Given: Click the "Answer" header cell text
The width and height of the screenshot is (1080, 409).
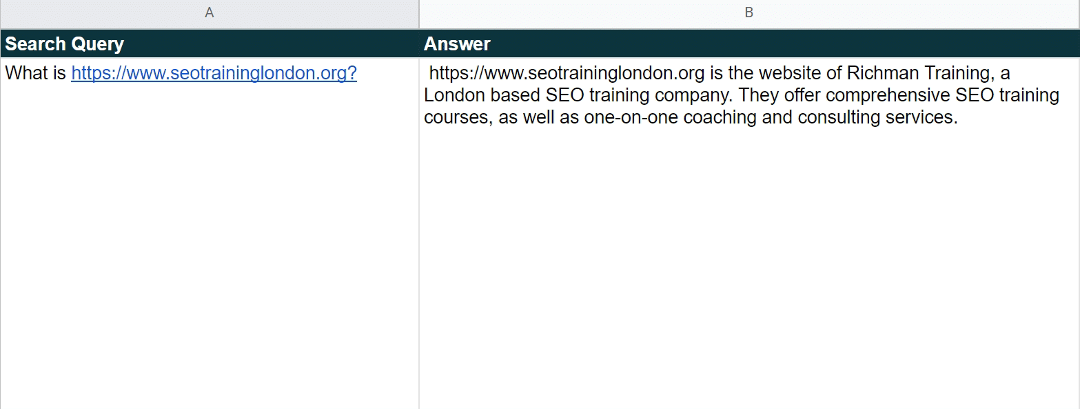Looking at the screenshot, I should click(457, 44).
